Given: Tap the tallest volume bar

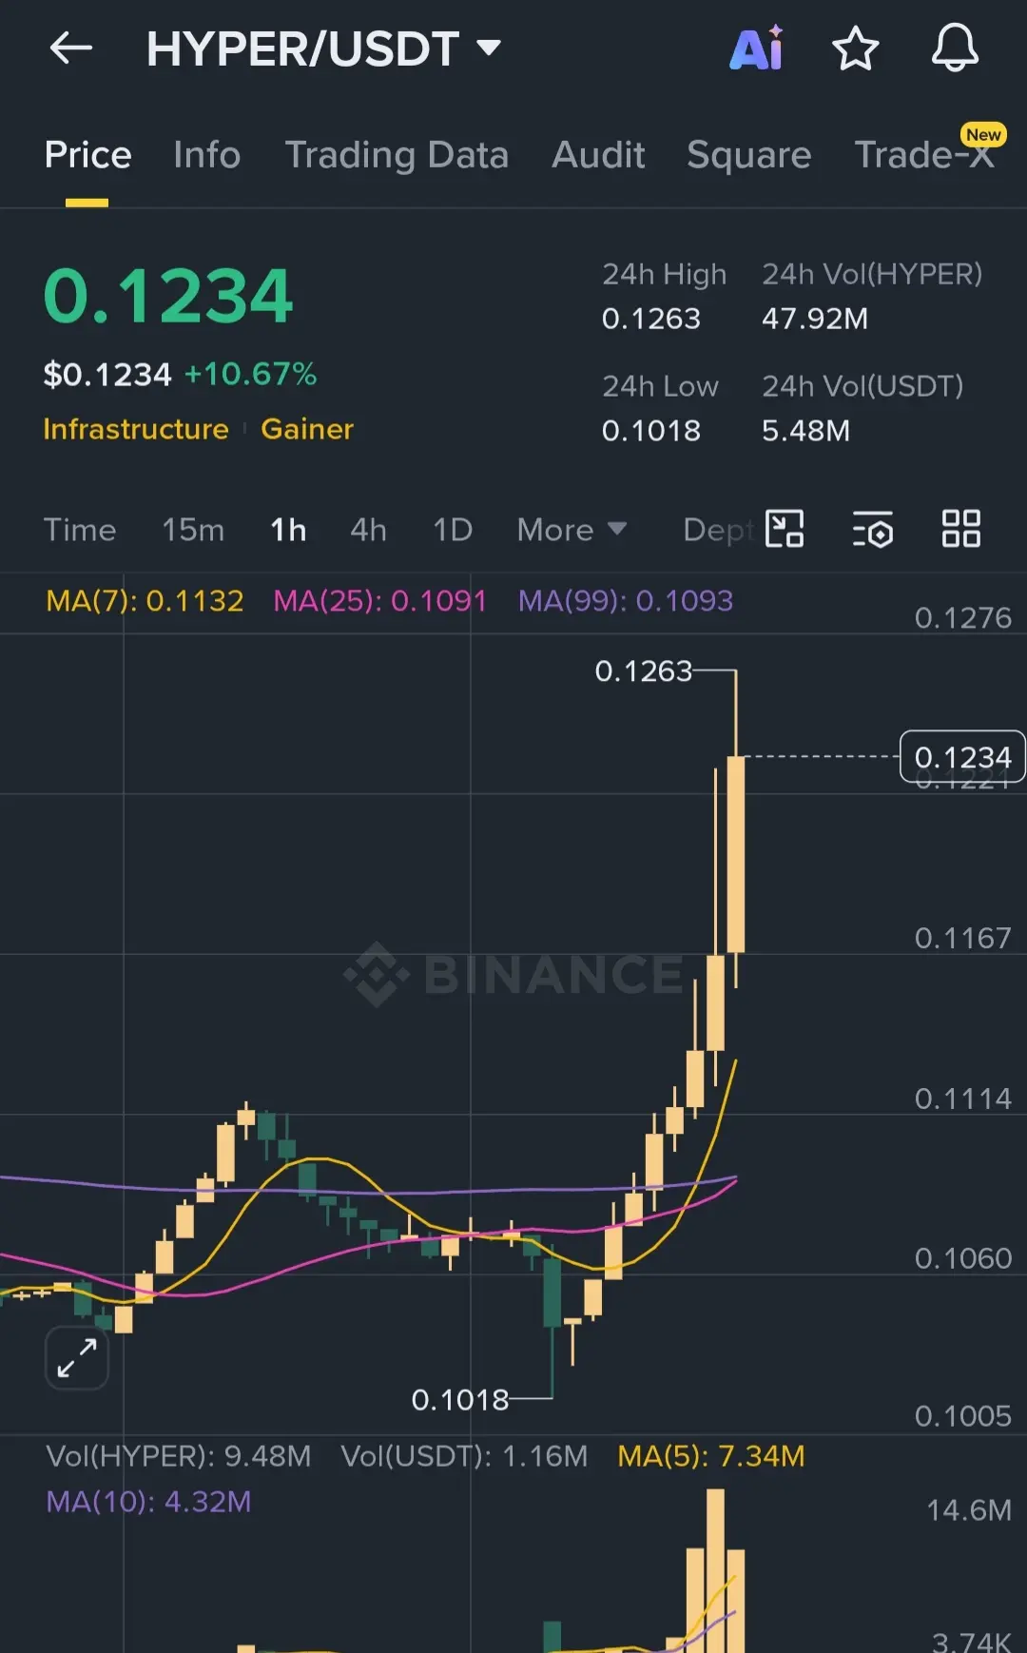Looking at the screenshot, I should pos(715,1570).
